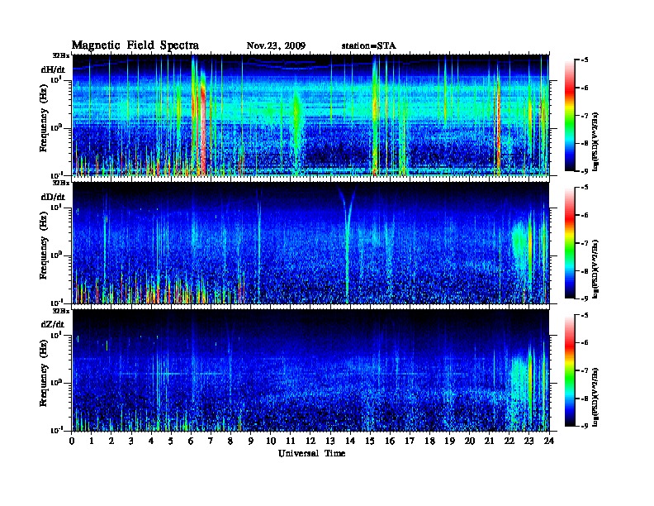
Task: Click the 10⁻¹ frequency tick of the dH/dt panel
Action: [55, 174]
